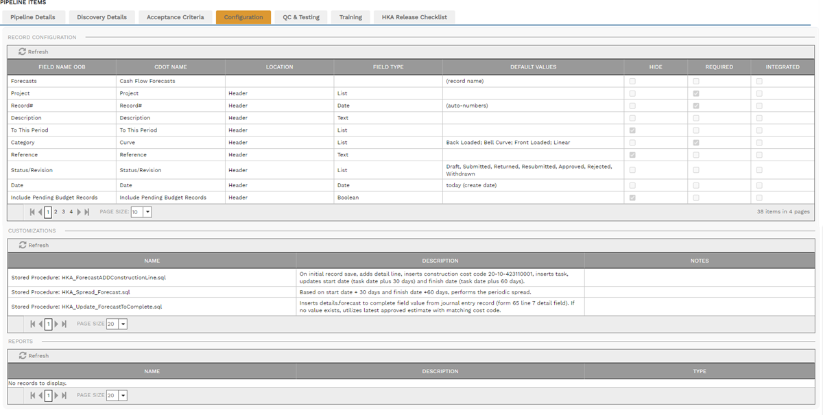Select HKA_Spread_Forecast.sql stored procedure row

tap(411, 292)
